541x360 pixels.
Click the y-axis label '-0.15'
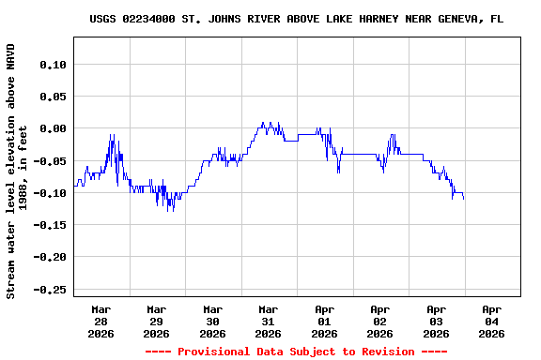tap(50, 225)
